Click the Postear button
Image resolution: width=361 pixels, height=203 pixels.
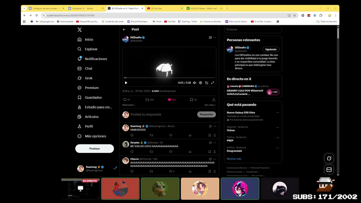pos(94,149)
